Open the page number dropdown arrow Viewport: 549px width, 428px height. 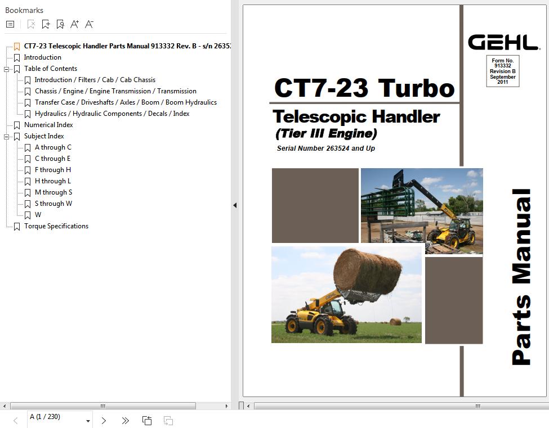pyautogui.click(x=88, y=421)
